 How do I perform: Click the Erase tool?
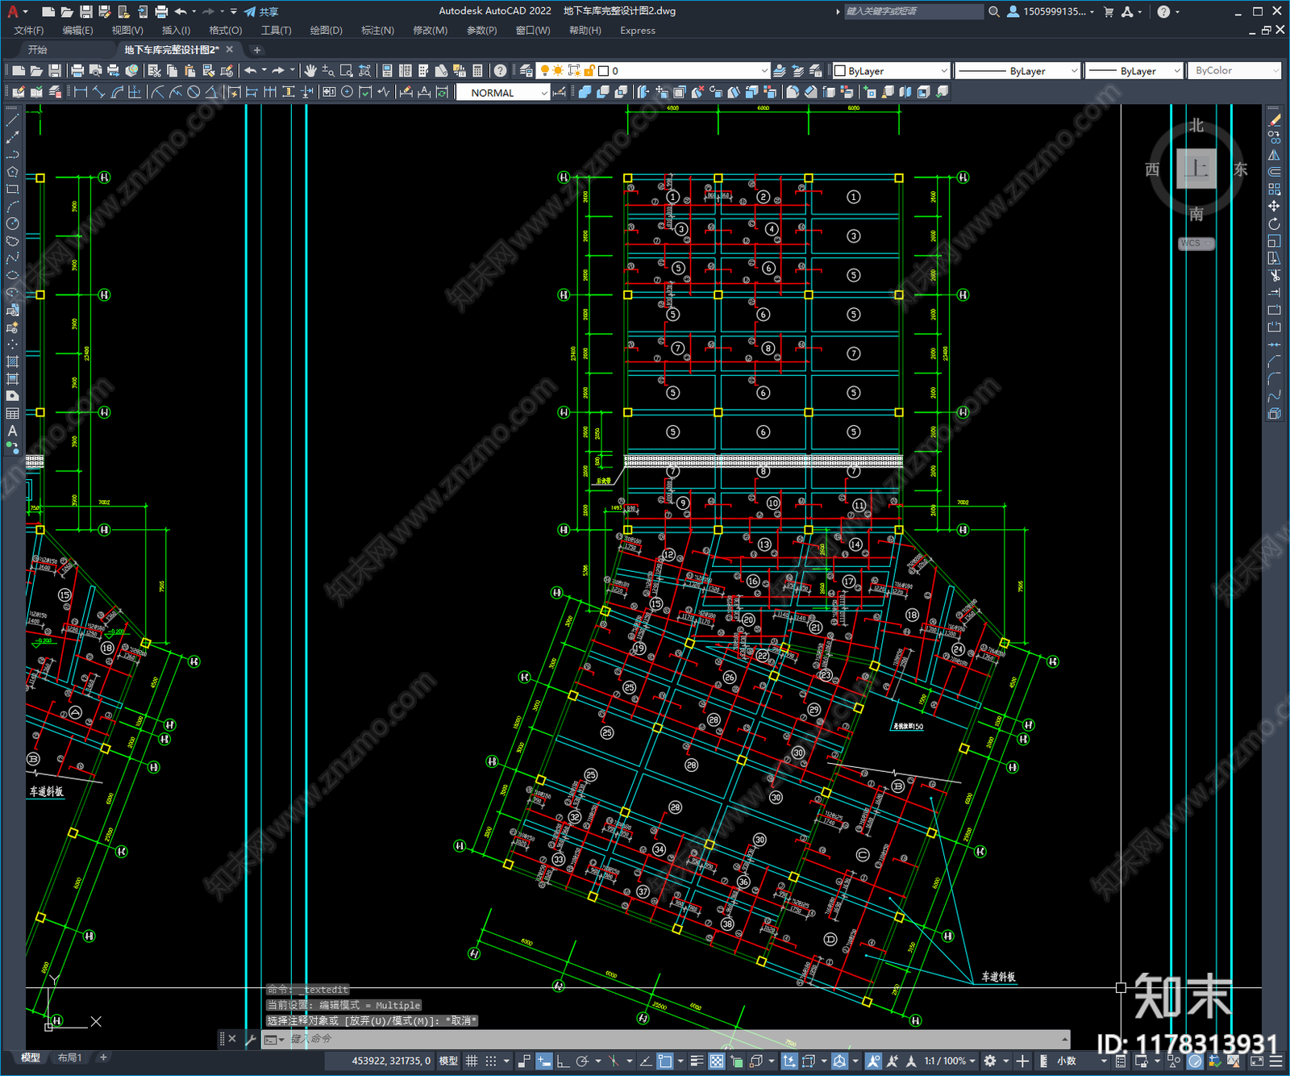[x=1274, y=120]
